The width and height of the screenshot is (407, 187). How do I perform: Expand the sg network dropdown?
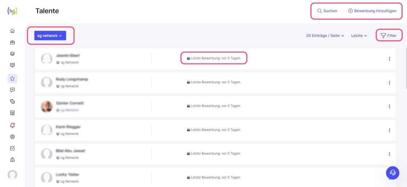coord(50,36)
